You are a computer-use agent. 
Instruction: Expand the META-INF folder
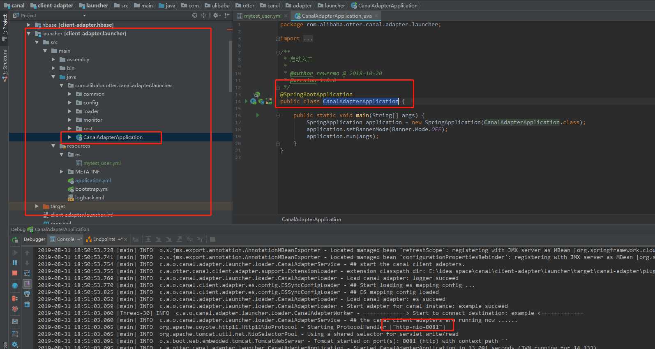coord(62,171)
